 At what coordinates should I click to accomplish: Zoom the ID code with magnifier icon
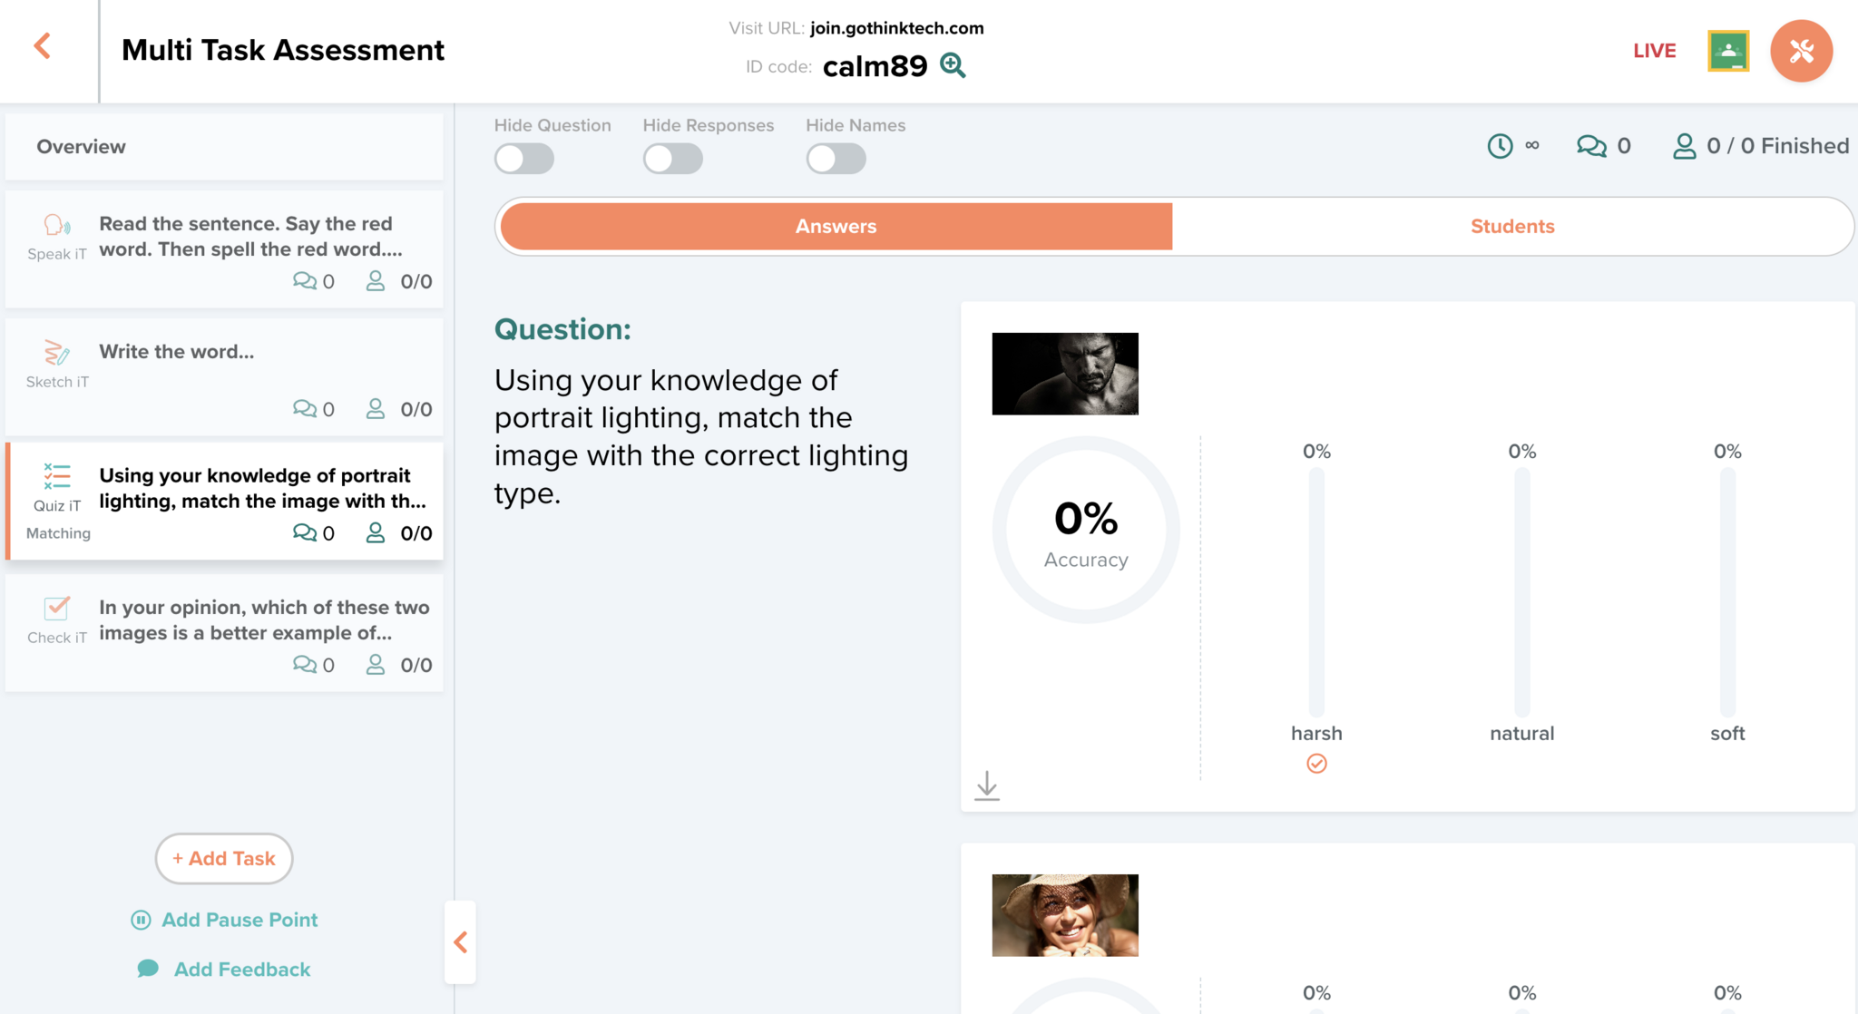click(953, 65)
